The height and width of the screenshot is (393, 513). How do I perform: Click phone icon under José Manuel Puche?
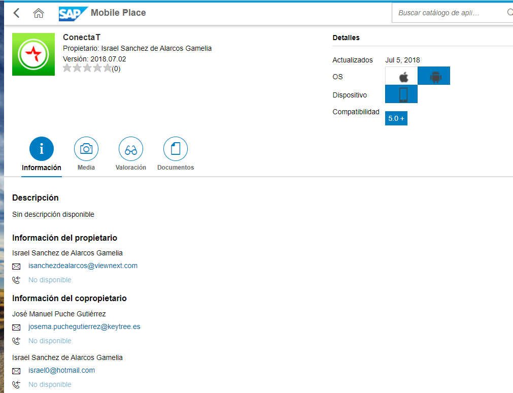click(x=16, y=341)
